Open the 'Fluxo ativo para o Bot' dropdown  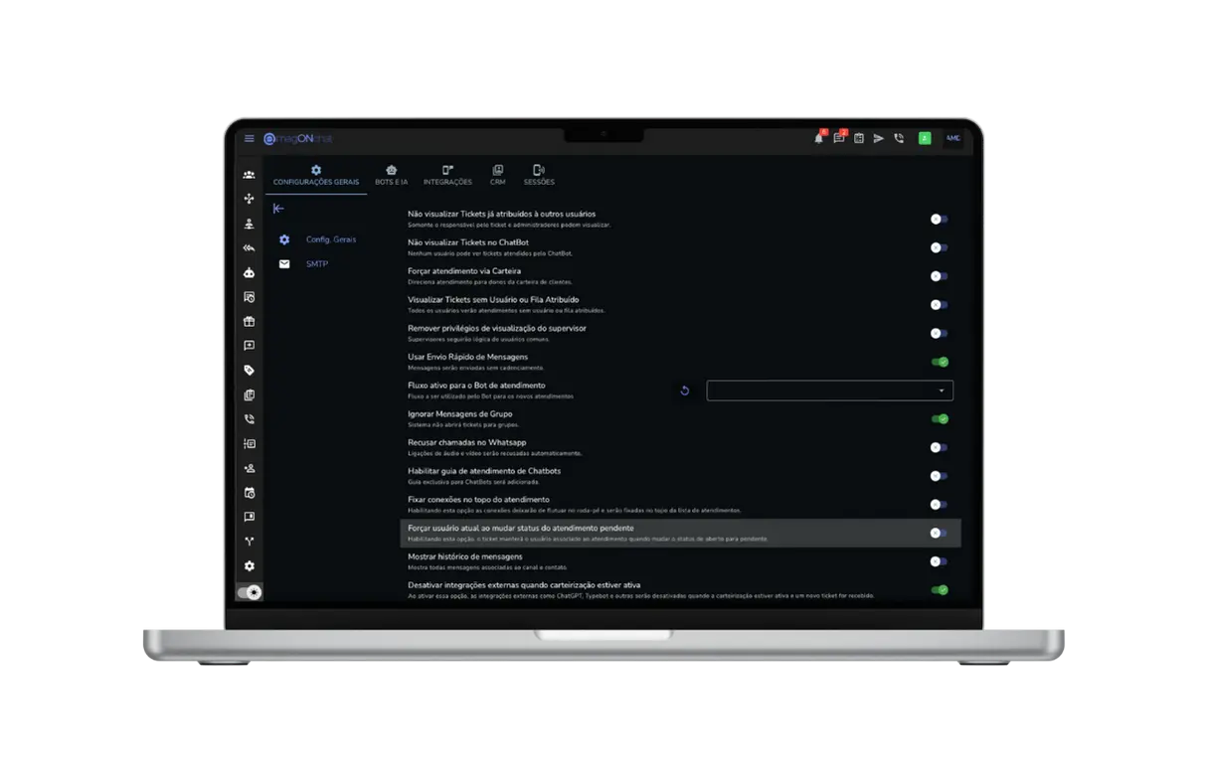coord(829,391)
